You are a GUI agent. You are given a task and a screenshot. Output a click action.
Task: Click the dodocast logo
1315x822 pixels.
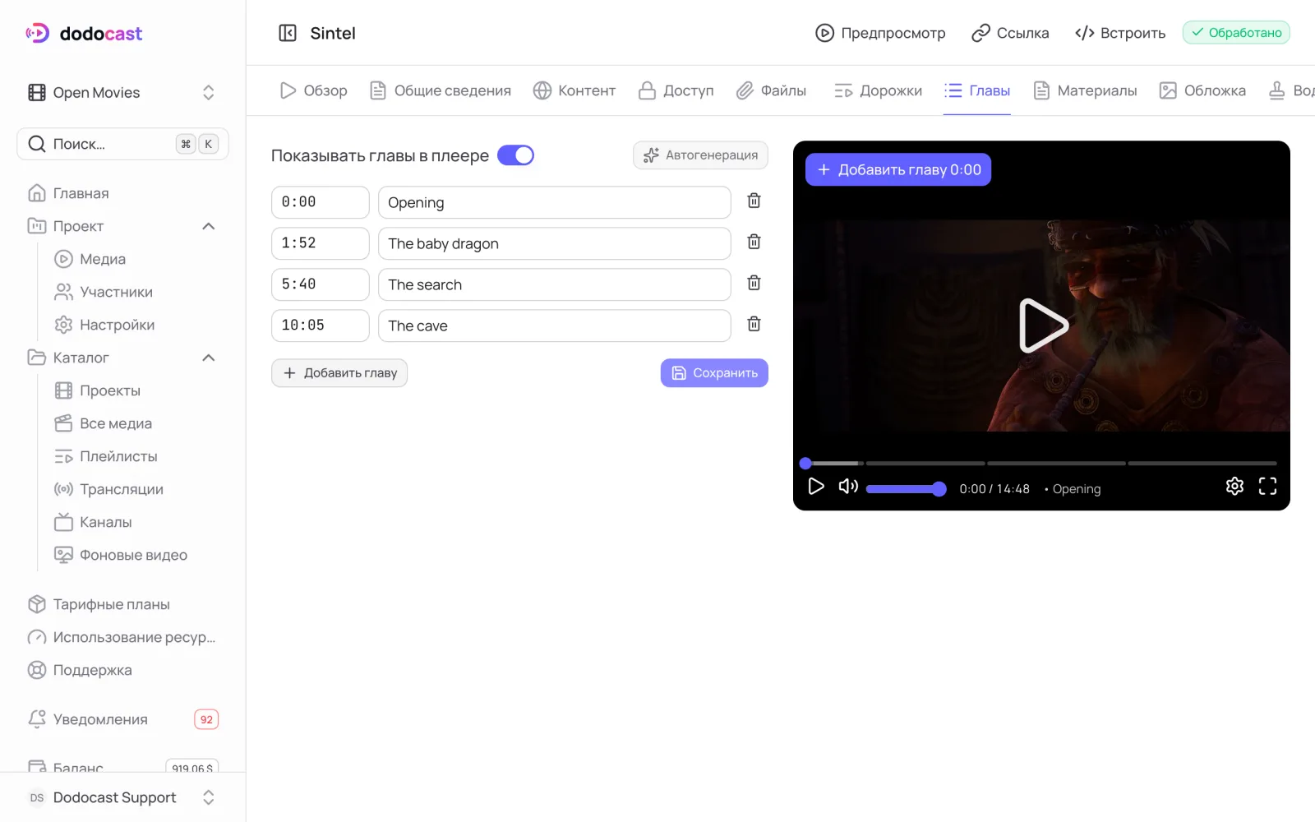pyautogui.click(x=84, y=33)
